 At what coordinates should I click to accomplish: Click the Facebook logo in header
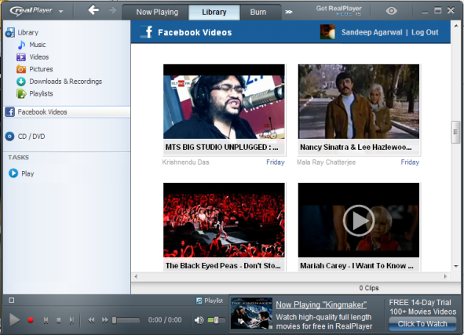(x=147, y=31)
